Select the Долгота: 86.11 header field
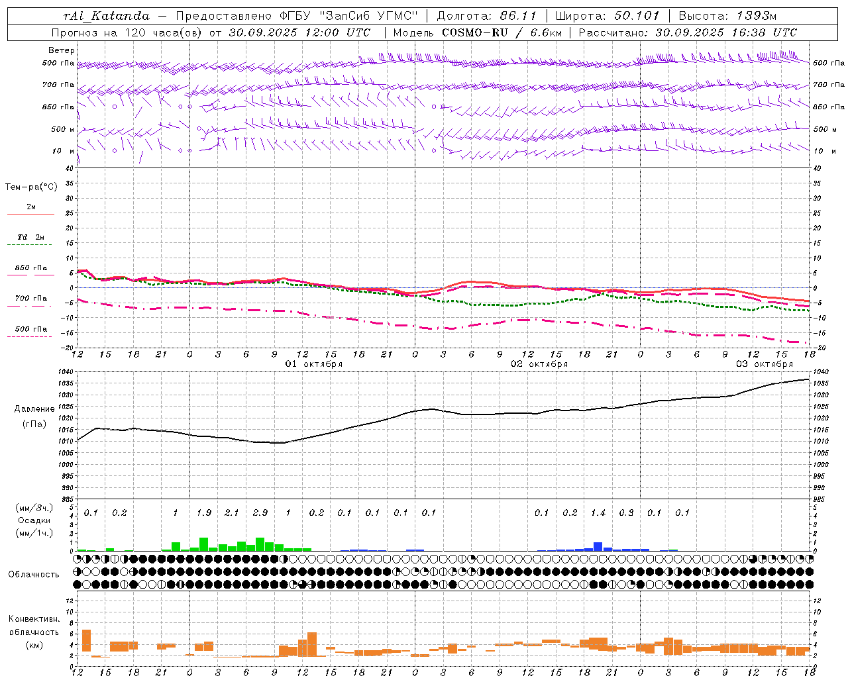The image size is (848, 678). [486, 16]
